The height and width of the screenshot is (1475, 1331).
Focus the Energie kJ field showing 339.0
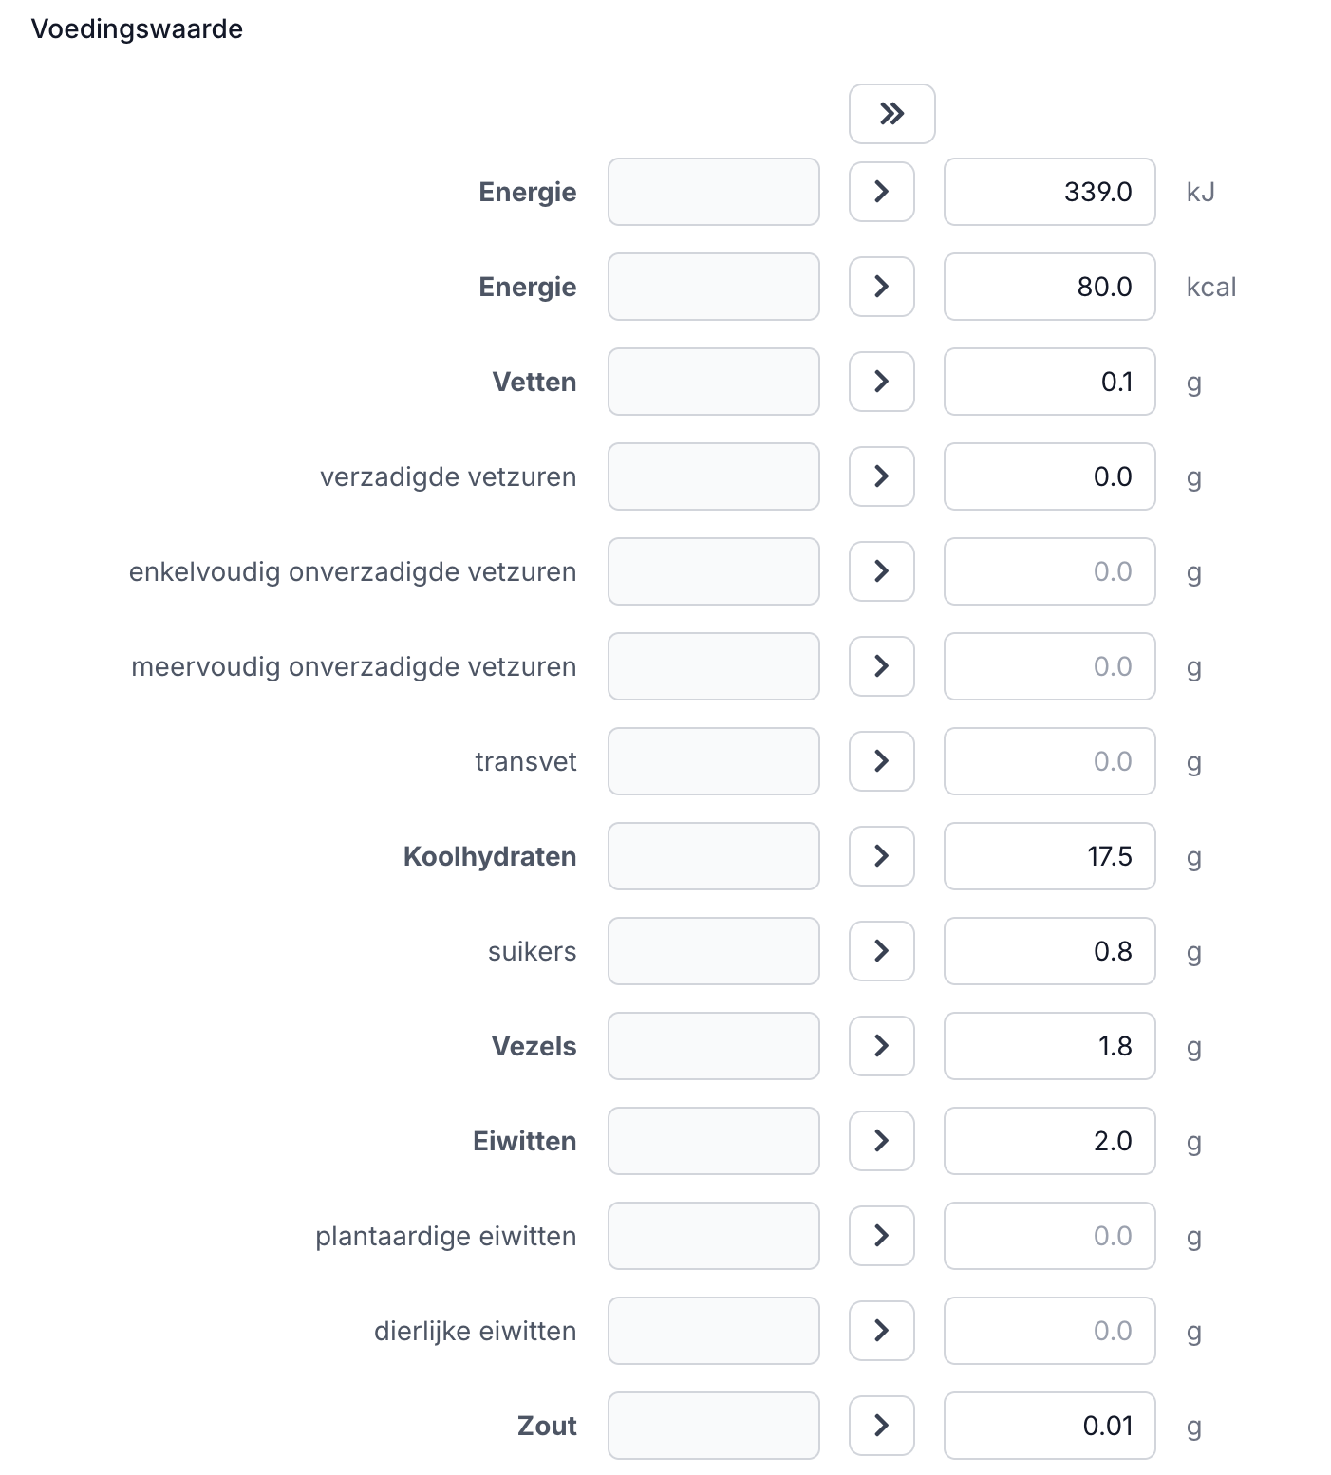point(1049,192)
